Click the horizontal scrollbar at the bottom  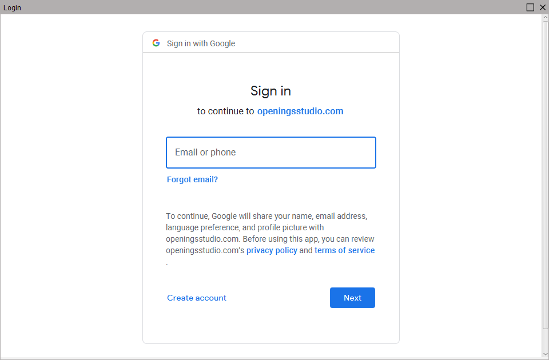click(269, 357)
